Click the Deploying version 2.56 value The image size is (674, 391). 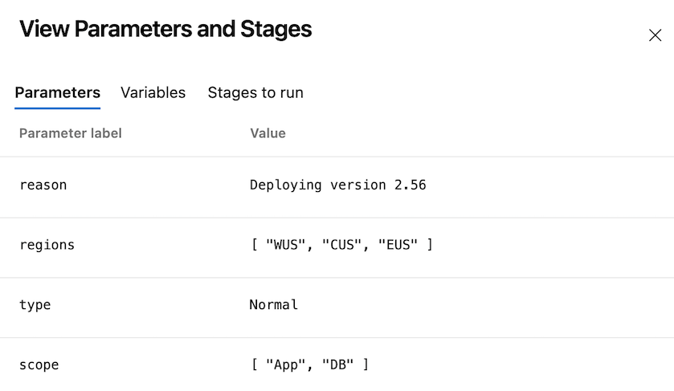tap(337, 185)
